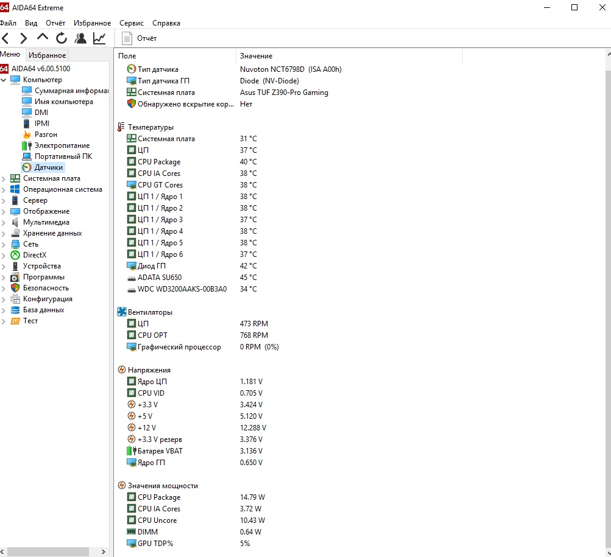
Task: Select the Тип датчика row
Action: point(288,69)
